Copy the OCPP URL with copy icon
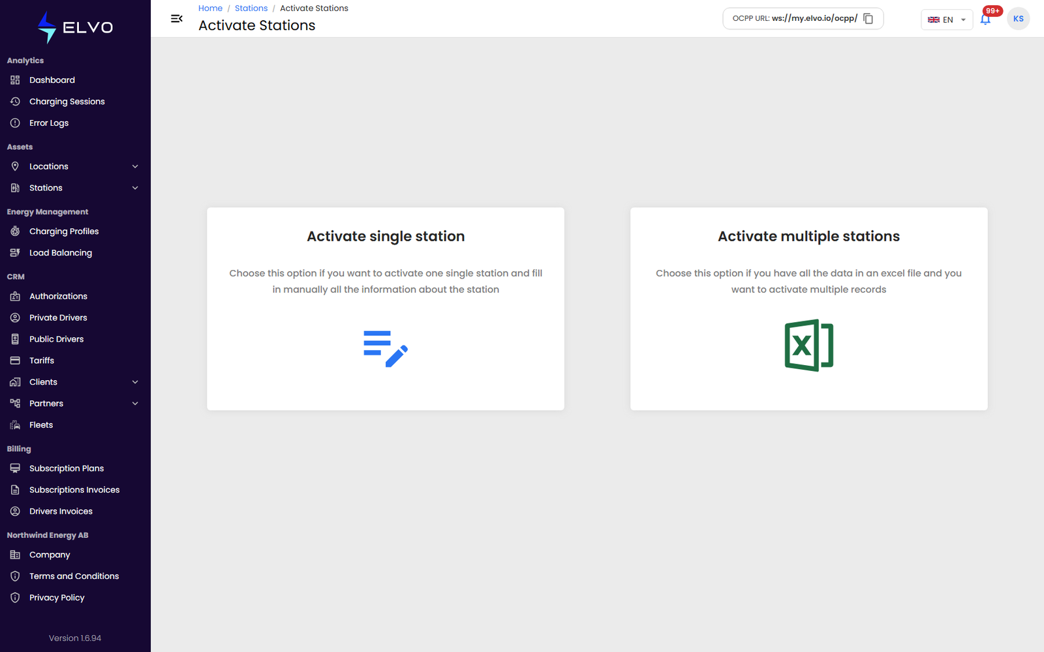The image size is (1044, 652). (868, 19)
